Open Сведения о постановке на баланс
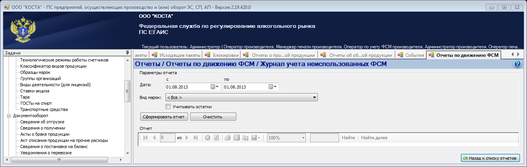Screen dimensions: 527x167 click(54, 147)
